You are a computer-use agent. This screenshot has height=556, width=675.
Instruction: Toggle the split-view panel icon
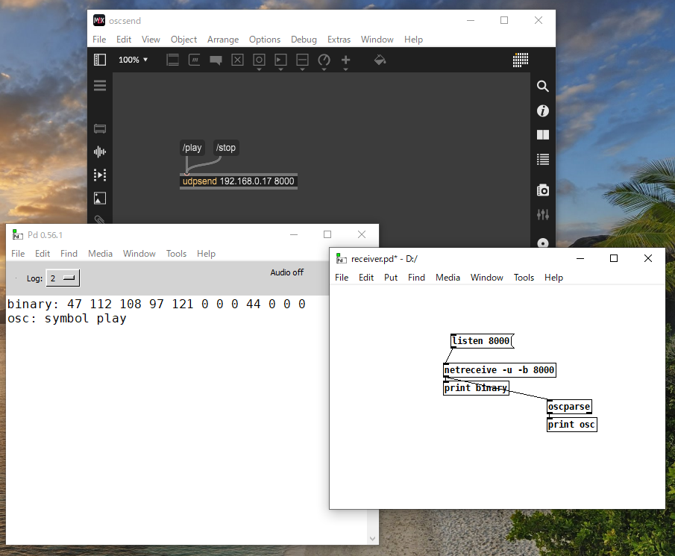542,134
